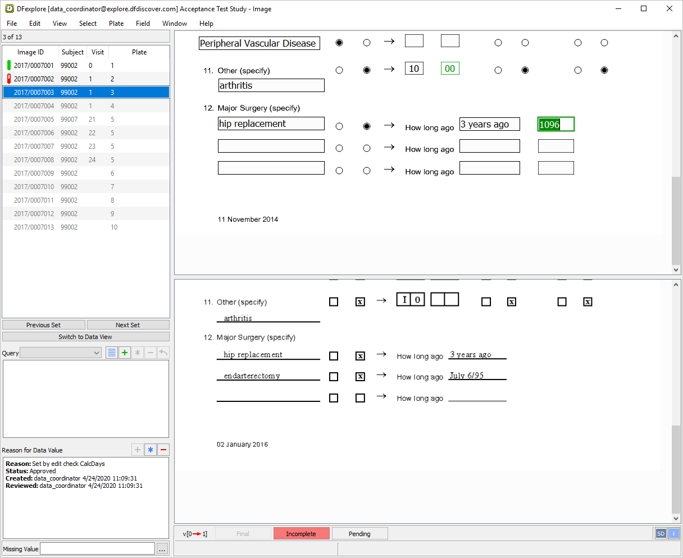This screenshot has width=683, height=558.
Task: Click the ellipsis button beside Missing Value
Action: [x=162, y=549]
